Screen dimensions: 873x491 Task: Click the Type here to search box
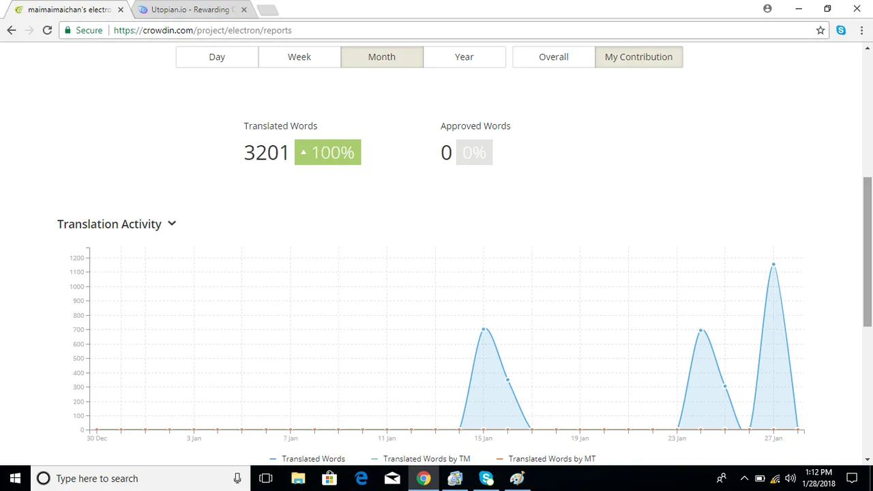click(140, 478)
